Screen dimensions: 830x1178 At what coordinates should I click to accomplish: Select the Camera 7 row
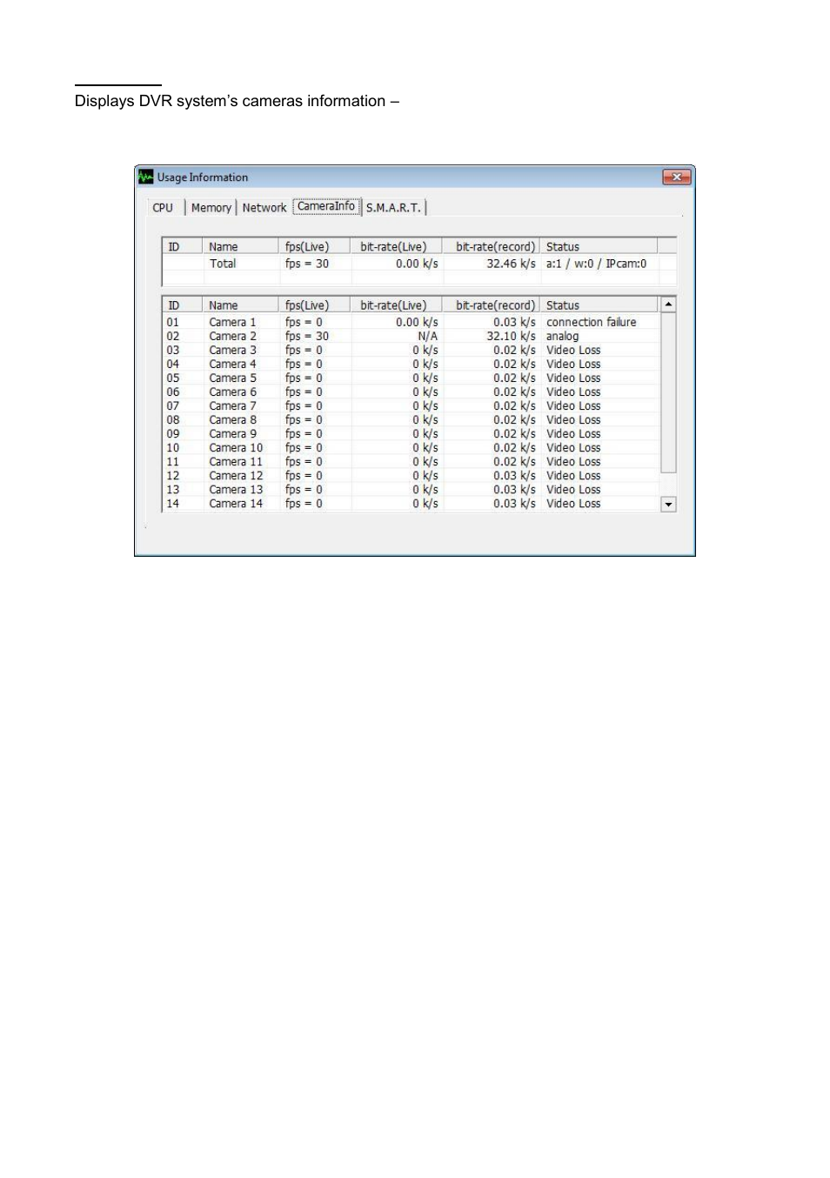click(412, 405)
